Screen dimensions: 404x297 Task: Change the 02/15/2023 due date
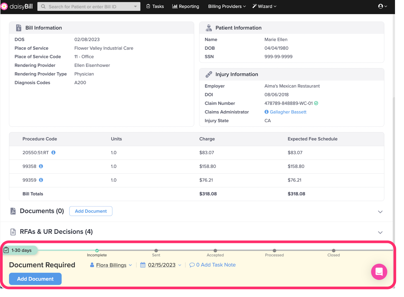tap(162, 265)
